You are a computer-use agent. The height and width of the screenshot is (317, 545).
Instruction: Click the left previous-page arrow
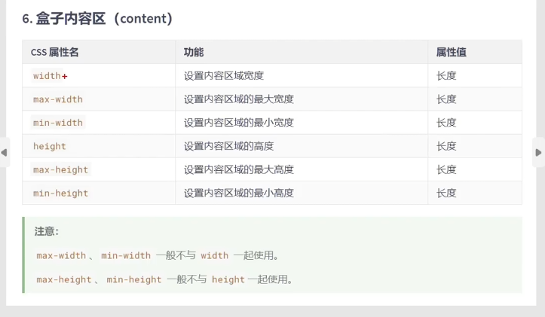pos(5,152)
